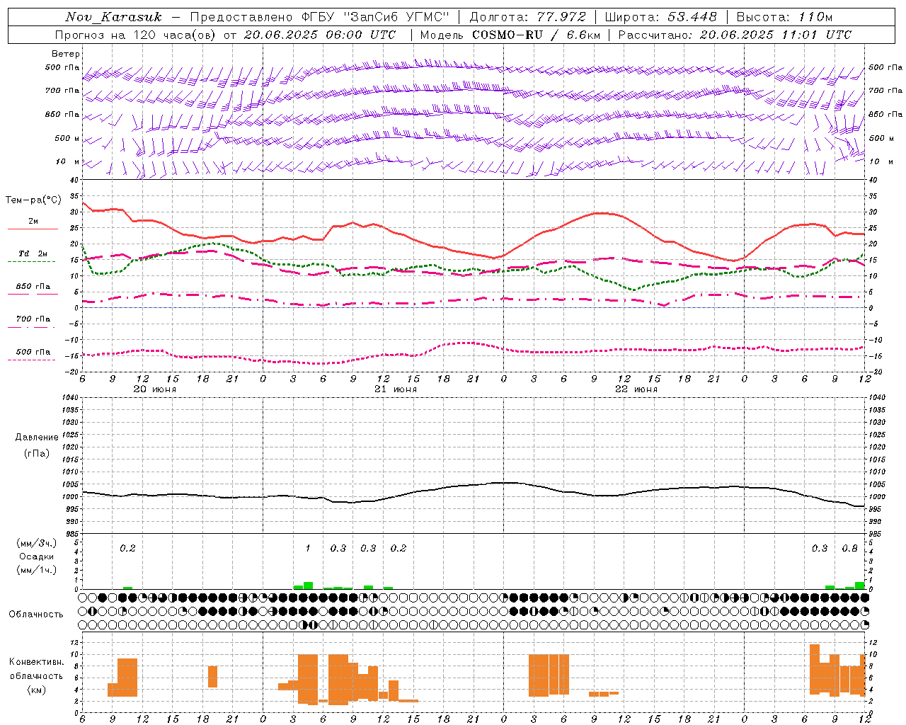Click the latitude value Широта: 53.448
Screen dimensions: 906x725
(x=660, y=17)
